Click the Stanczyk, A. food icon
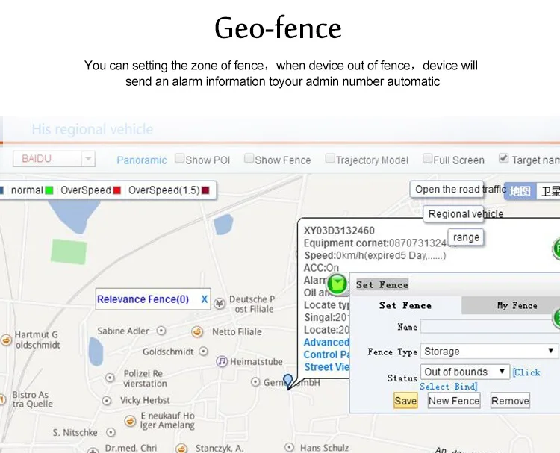The width and height of the screenshot is (560, 453). [x=181, y=449]
